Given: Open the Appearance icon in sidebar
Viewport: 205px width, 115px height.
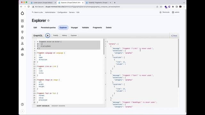Looking at the screenshot, I should tap(22, 32).
